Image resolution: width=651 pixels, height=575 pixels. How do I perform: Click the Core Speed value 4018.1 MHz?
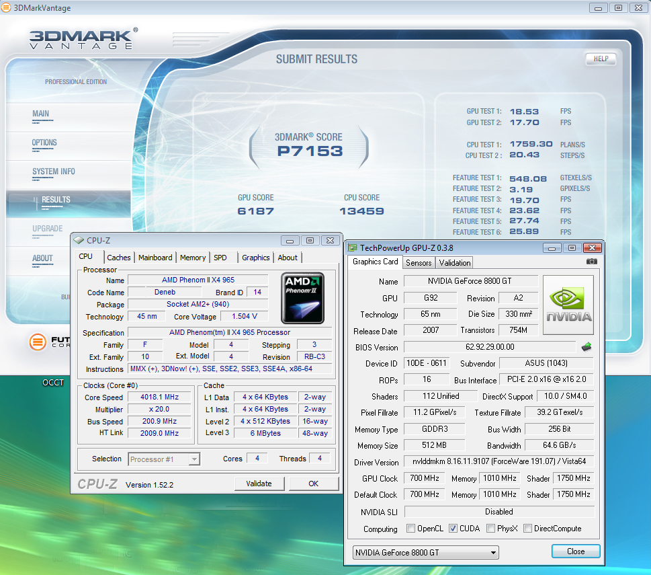click(x=159, y=397)
